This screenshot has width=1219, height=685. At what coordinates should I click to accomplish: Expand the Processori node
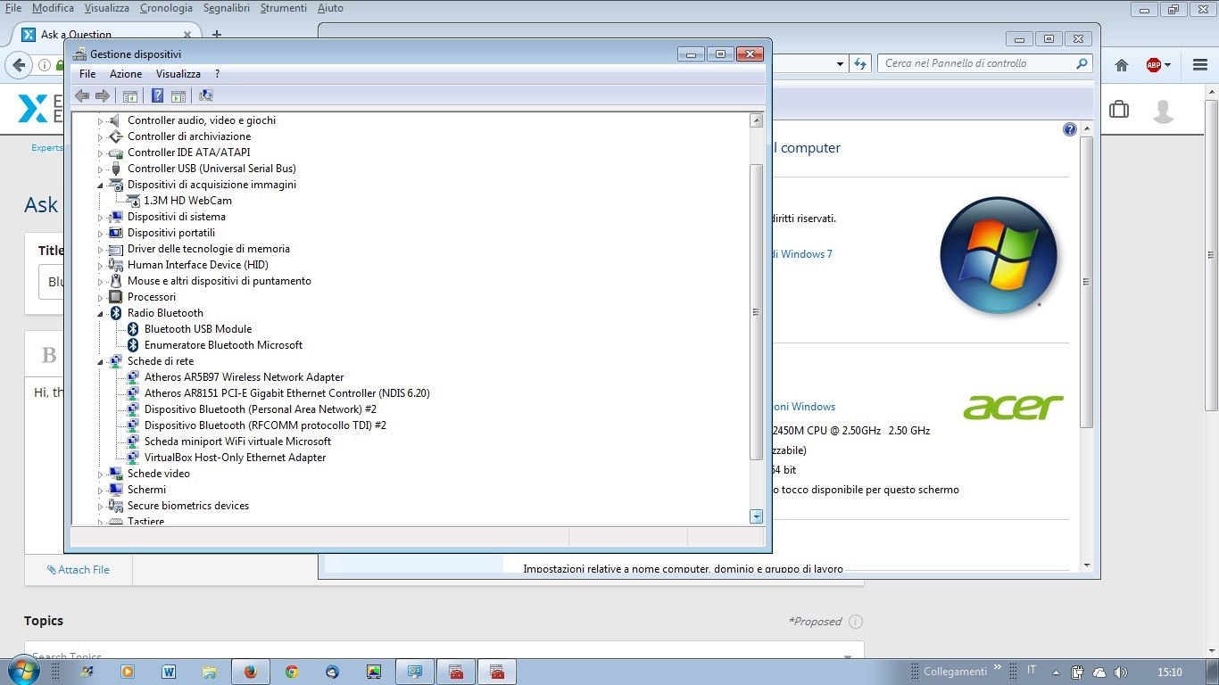coord(101,298)
